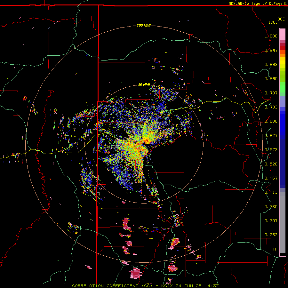Click the bright green legend segment
The image size is (288, 288).
click(283, 87)
